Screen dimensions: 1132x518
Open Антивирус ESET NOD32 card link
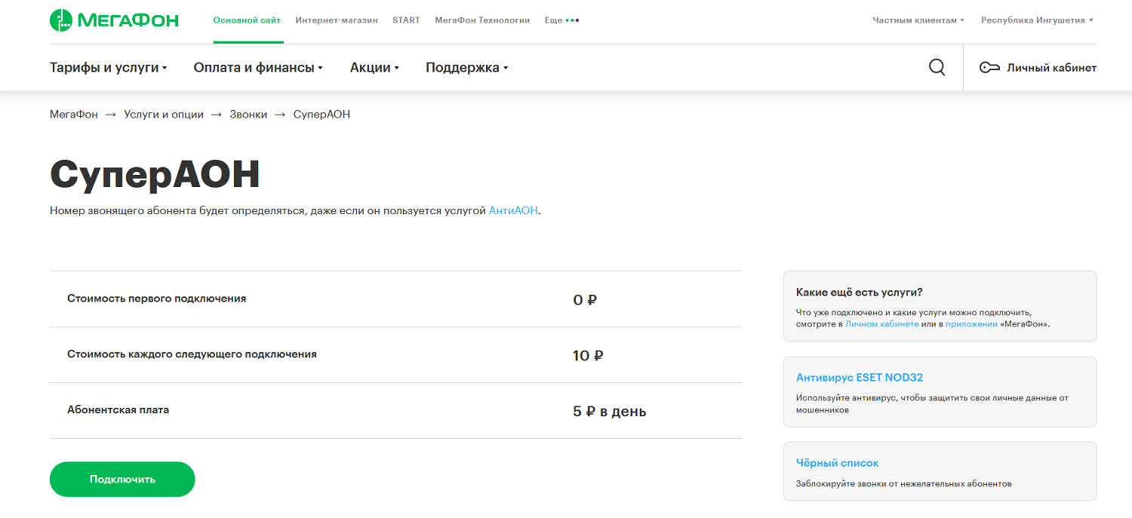click(860, 378)
